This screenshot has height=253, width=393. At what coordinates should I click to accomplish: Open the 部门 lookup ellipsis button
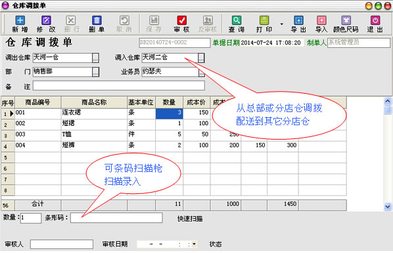(95, 72)
